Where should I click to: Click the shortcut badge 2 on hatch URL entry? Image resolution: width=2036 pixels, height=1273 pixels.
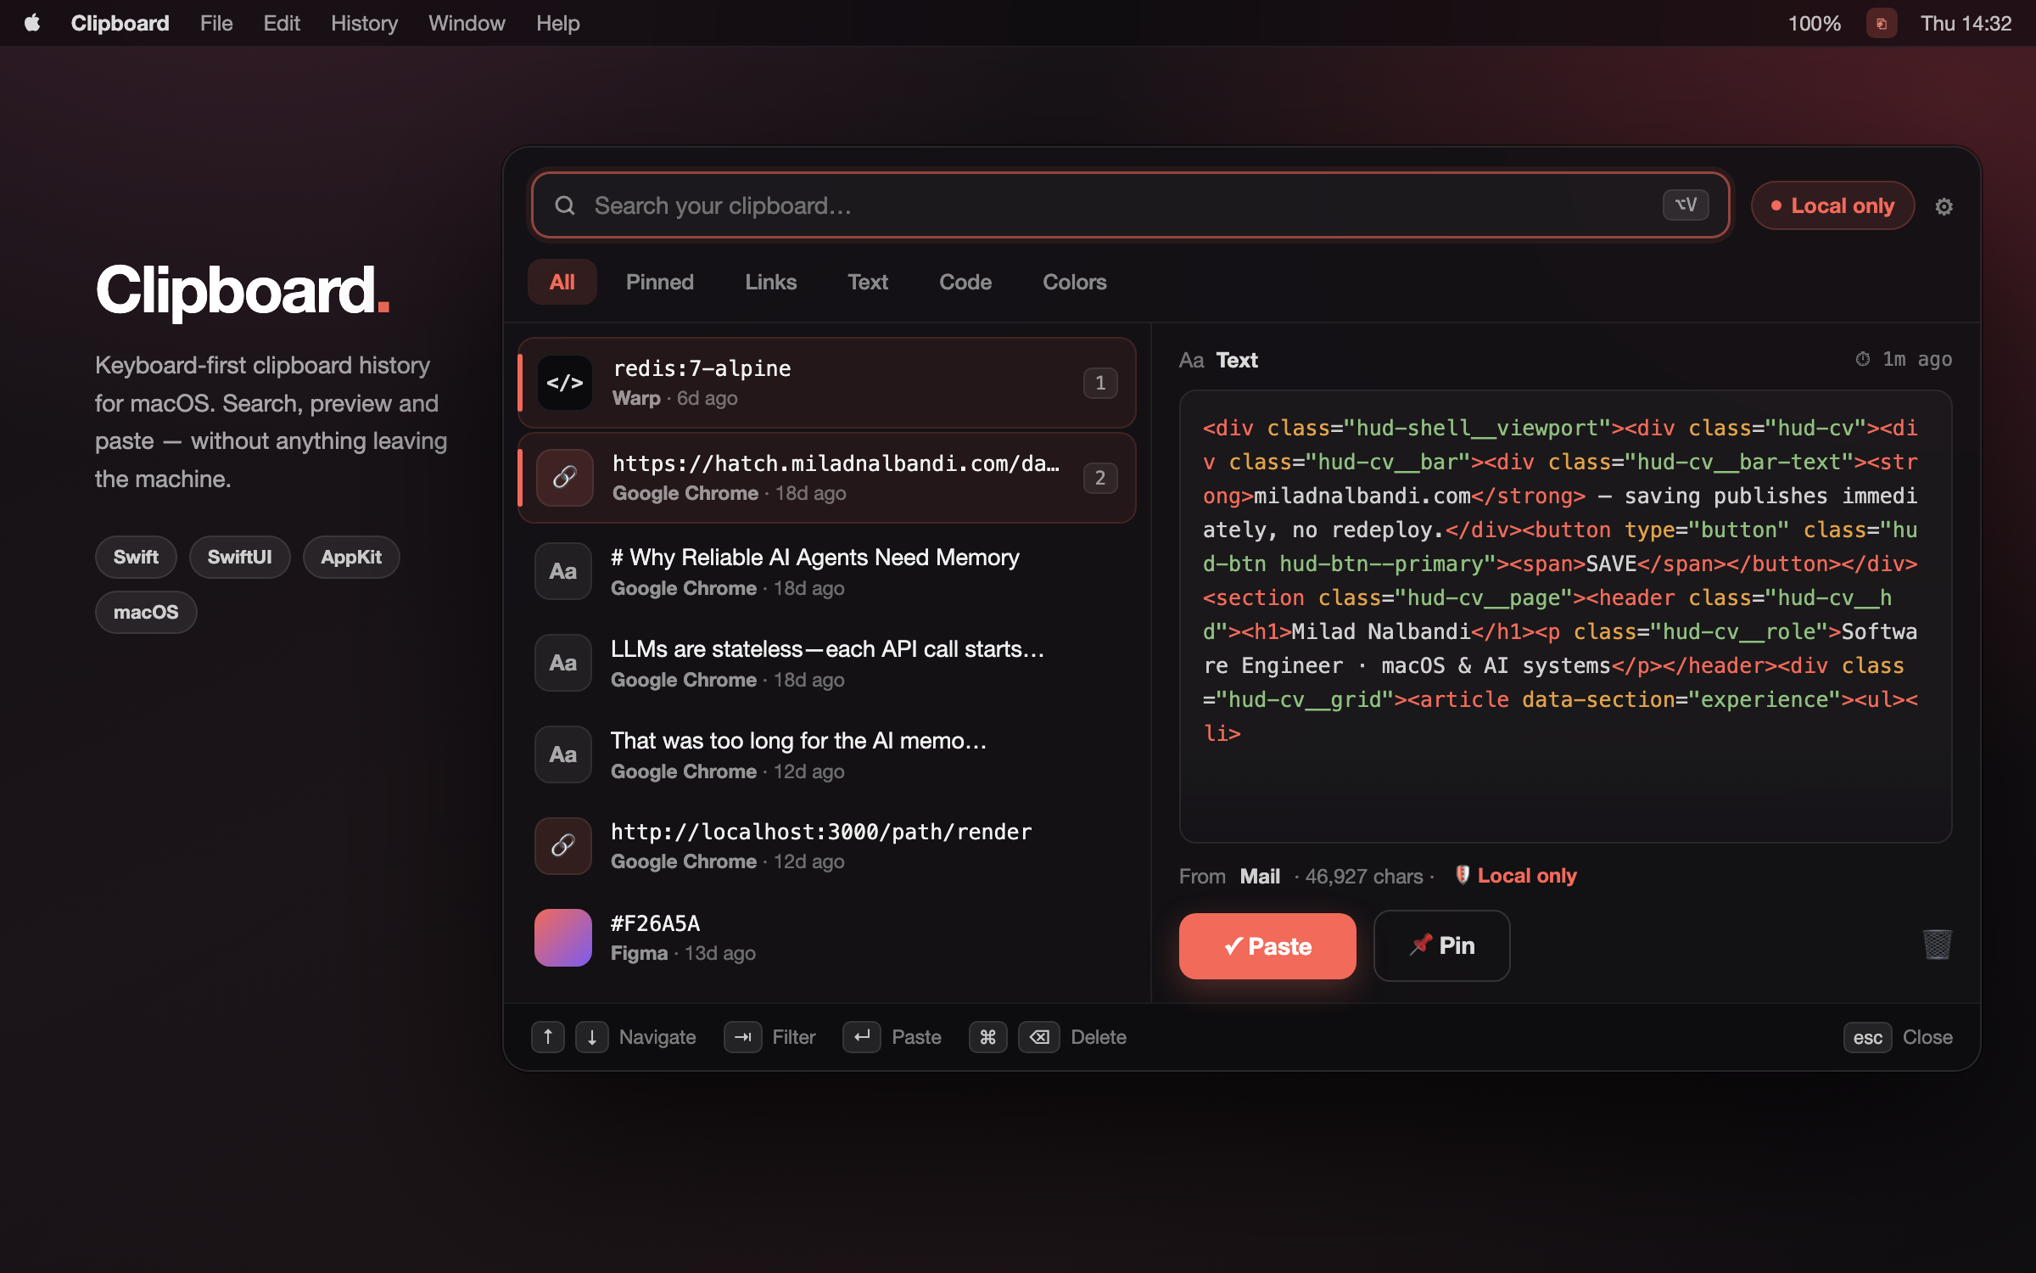pos(1100,478)
